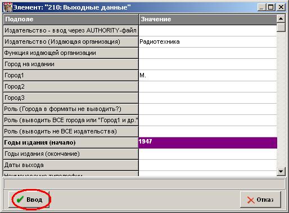Viewport: 289px width, 213px height.
Task: Select row Функция издающей организации
Action: pos(71,53)
